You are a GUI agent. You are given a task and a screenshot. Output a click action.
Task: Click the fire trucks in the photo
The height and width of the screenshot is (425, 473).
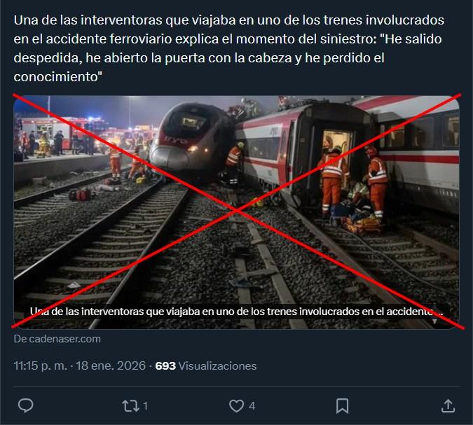click(60, 132)
